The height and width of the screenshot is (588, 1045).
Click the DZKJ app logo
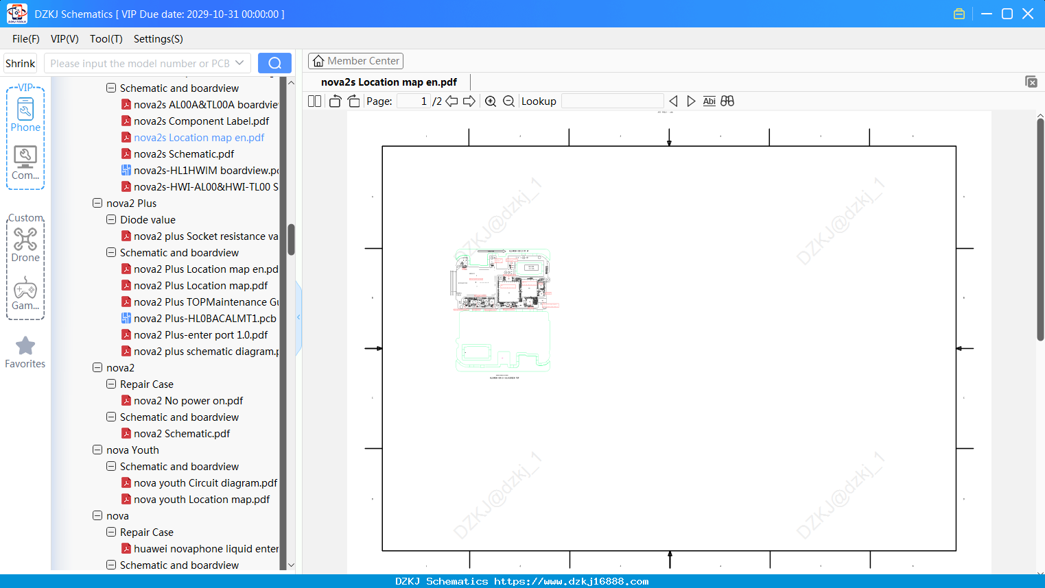(x=16, y=14)
